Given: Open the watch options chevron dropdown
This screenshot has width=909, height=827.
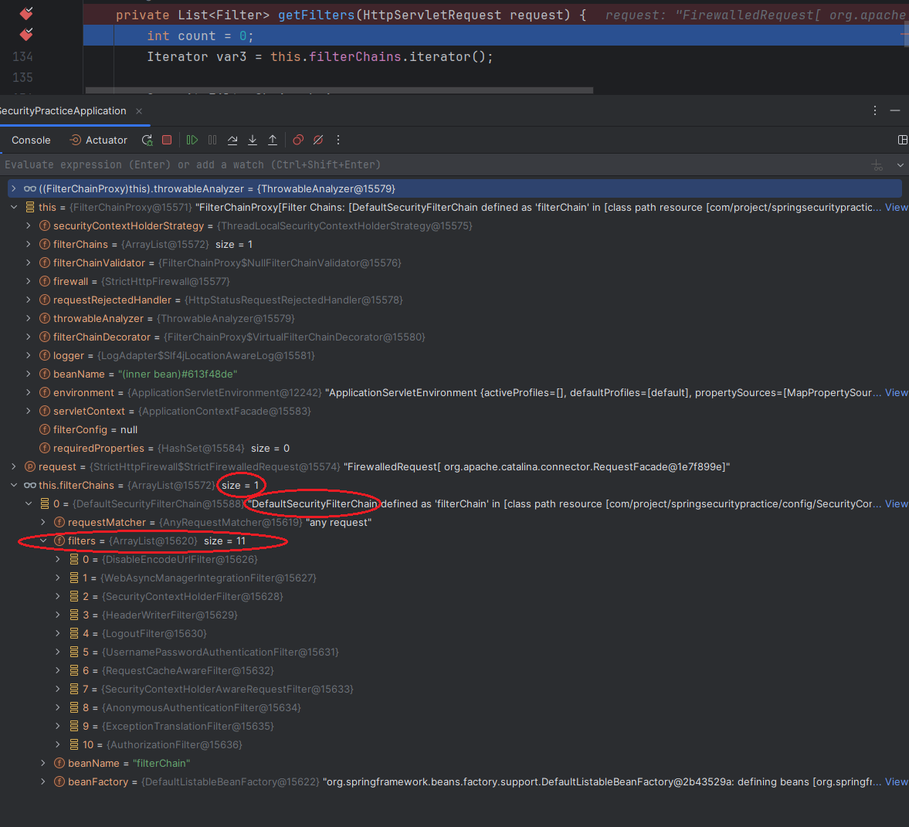Looking at the screenshot, I should (x=901, y=165).
